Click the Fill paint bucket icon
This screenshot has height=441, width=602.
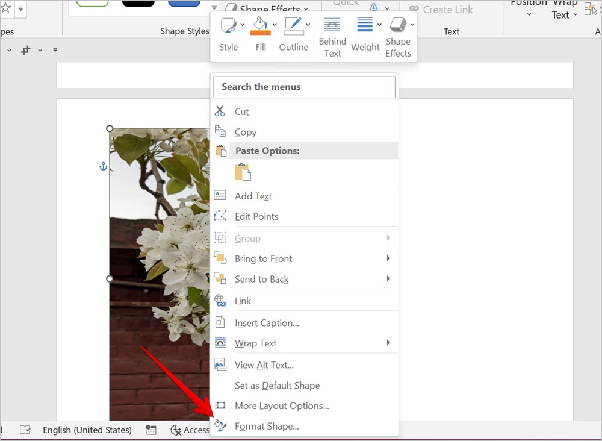pyautogui.click(x=259, y=24)
